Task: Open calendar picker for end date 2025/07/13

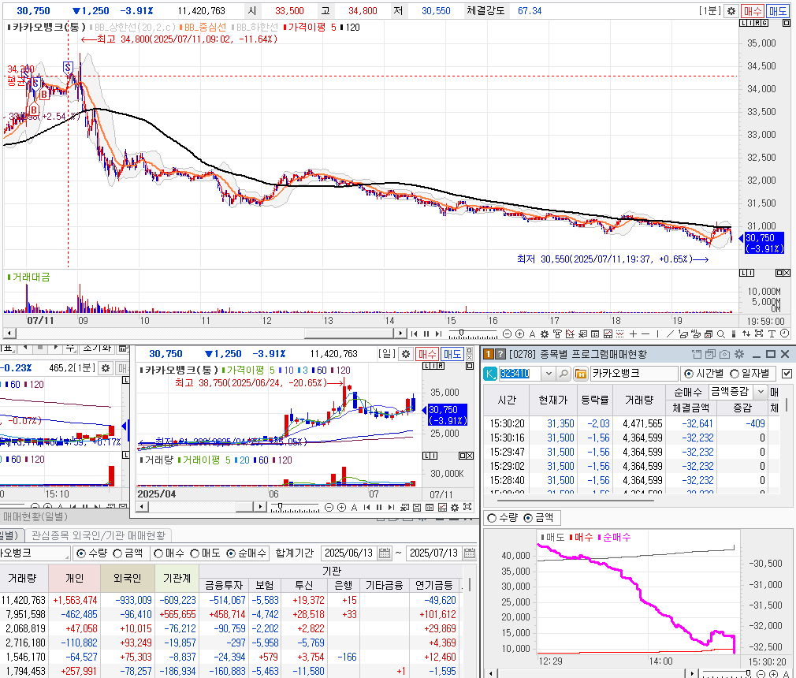Action: coord(470,553)
